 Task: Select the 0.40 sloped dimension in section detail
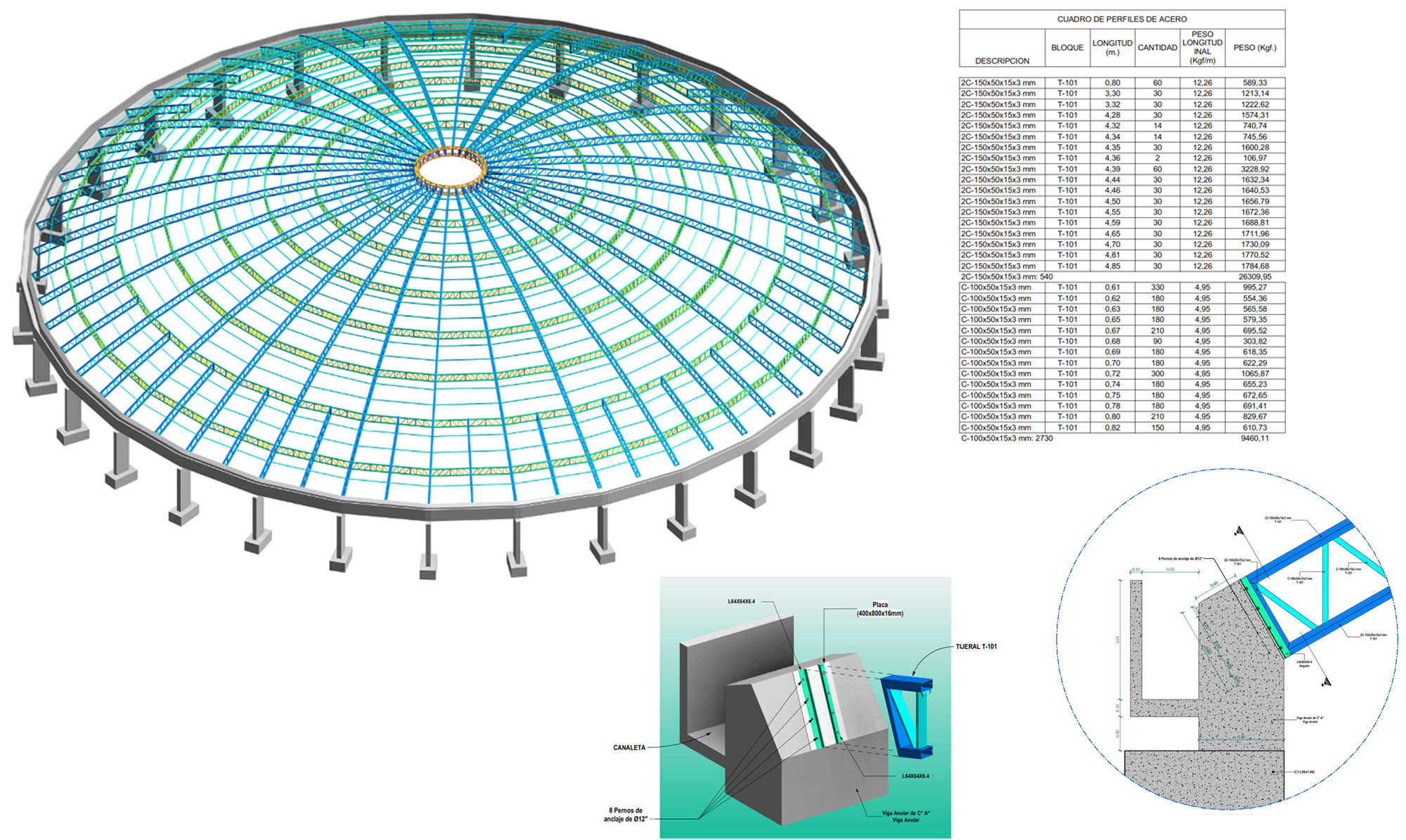[1214, 585]
